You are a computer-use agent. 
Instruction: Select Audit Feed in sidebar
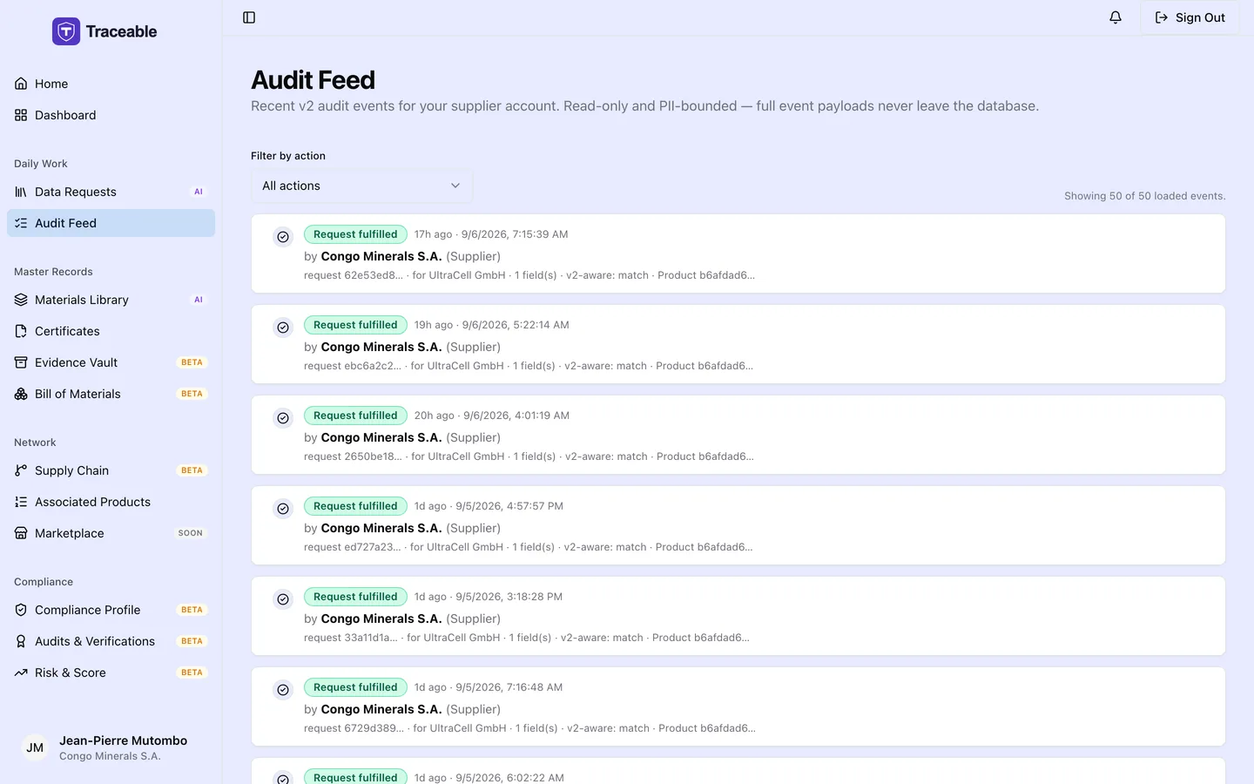click(x=111, y=223)
